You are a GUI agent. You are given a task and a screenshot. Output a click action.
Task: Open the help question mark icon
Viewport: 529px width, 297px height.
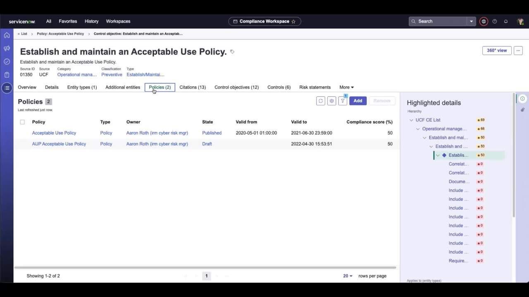point(495,21)
